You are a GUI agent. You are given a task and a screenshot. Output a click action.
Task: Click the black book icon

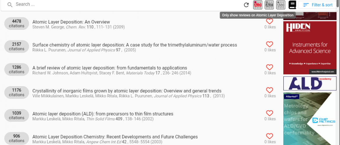pos(292,5)
